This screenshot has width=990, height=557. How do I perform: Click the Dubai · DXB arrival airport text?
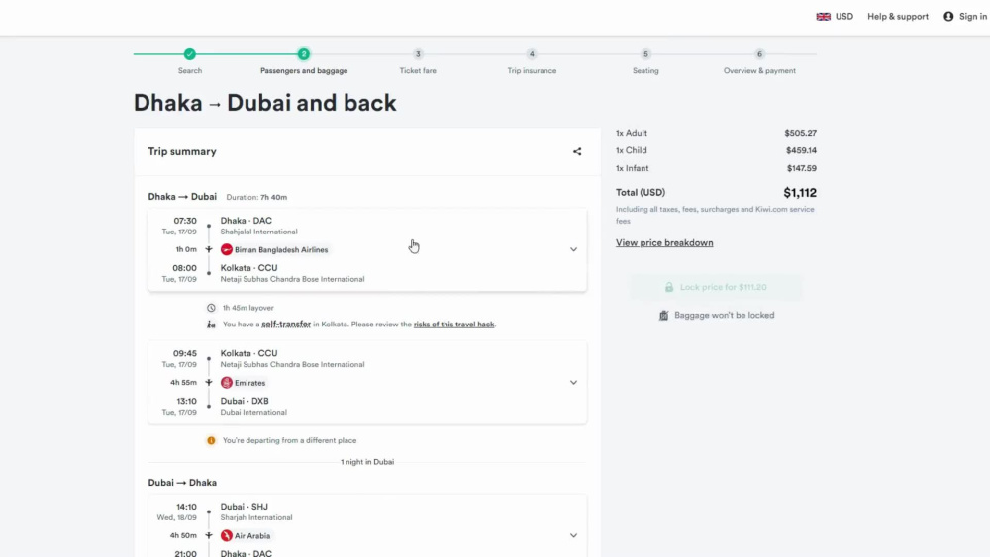245,401
